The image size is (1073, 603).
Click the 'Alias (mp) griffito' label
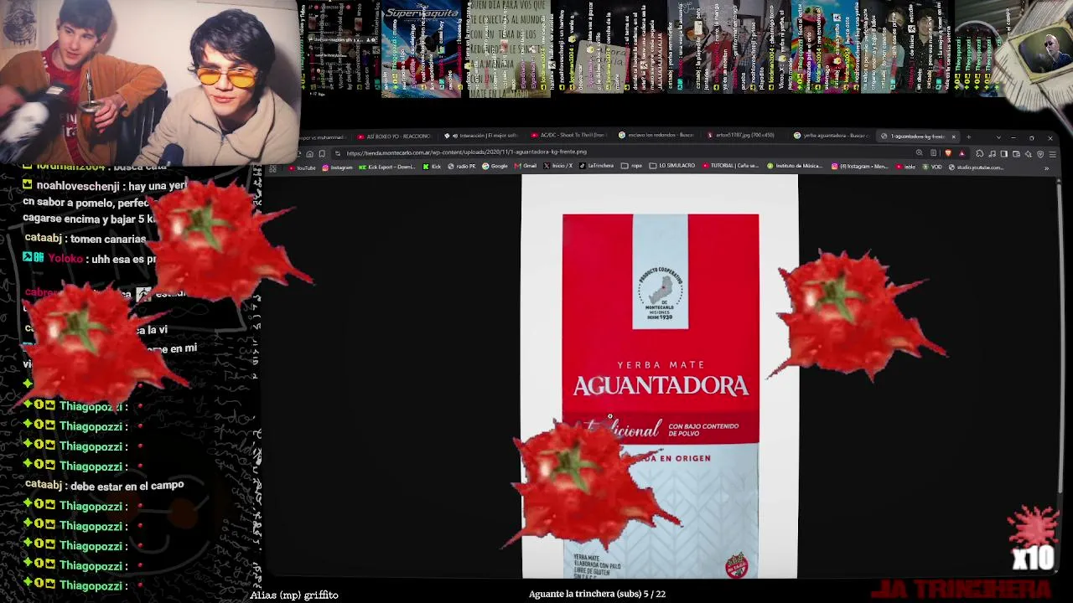tap(294, 595)
